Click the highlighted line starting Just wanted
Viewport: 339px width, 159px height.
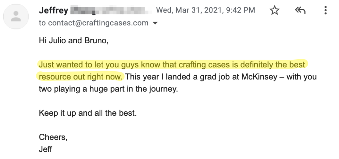coord(172,64)
